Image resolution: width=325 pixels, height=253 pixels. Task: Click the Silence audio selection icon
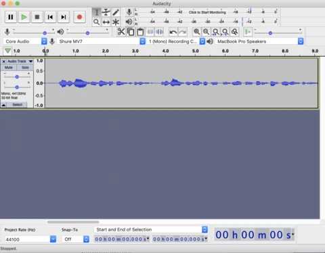(160, 32)
